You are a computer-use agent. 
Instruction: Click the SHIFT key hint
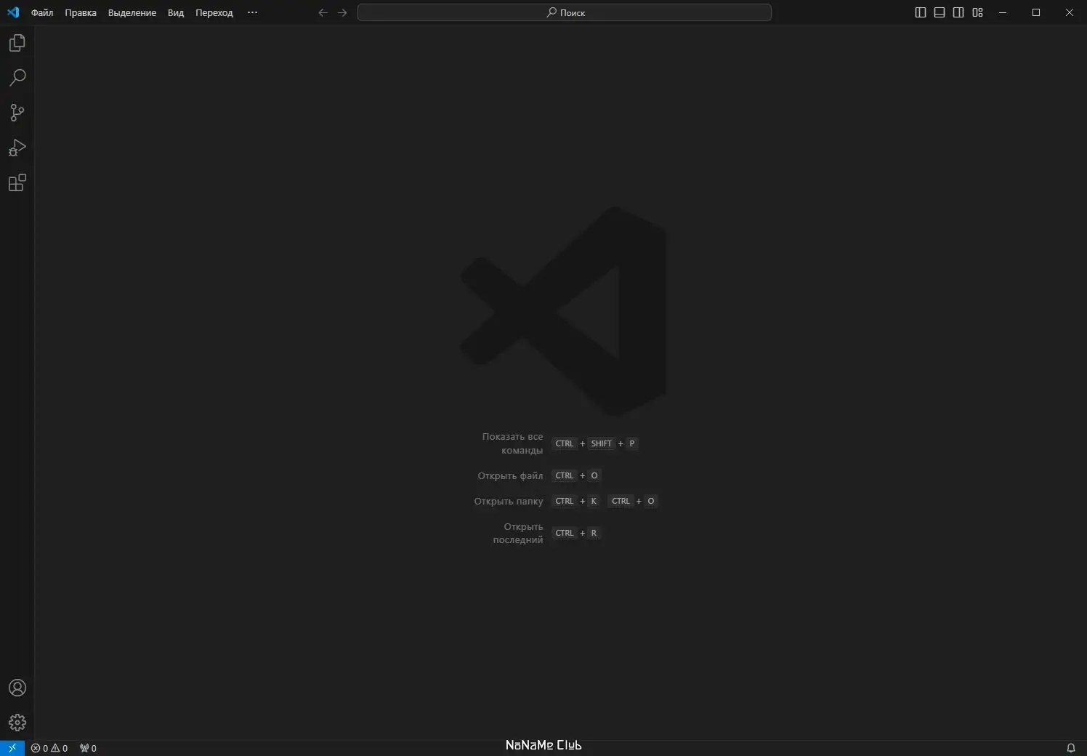602,443
